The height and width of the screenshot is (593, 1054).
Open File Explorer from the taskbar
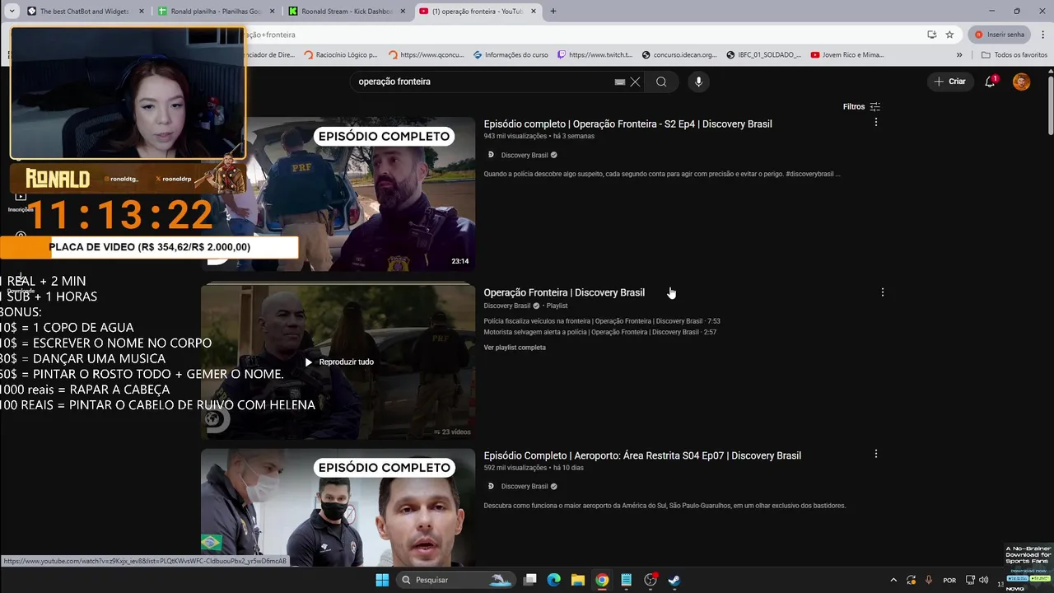pos(578,580)
